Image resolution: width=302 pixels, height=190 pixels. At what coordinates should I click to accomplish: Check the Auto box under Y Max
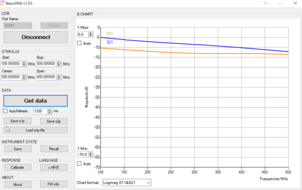click(x=79, y=43)
